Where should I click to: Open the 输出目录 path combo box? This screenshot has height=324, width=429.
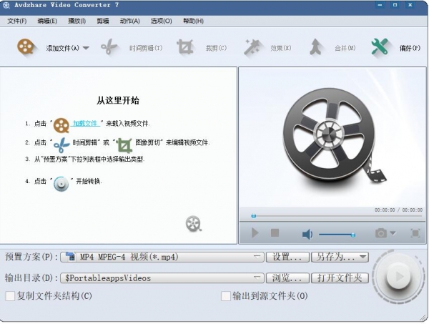(x=162, y=278)
